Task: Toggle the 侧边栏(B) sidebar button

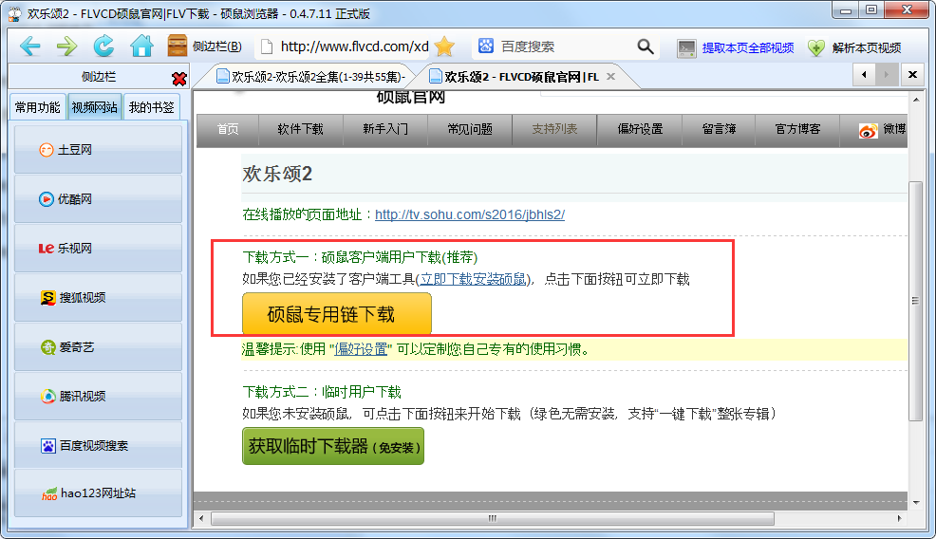Action: pyautogui.click(x=205, y=46)
